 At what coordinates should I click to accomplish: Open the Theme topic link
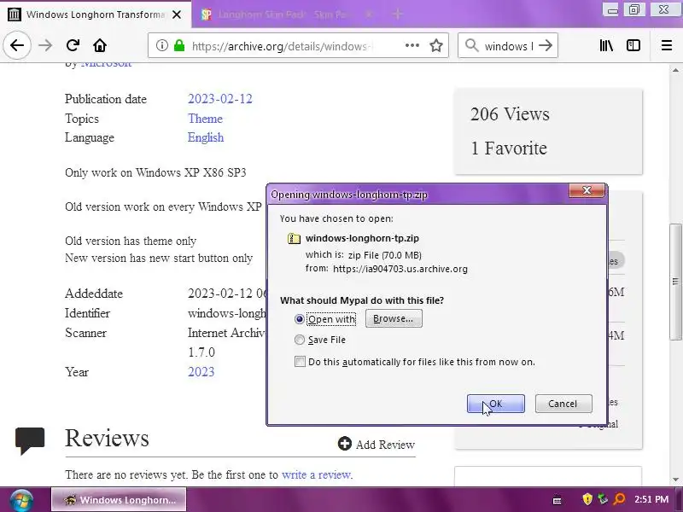[205, 119]
